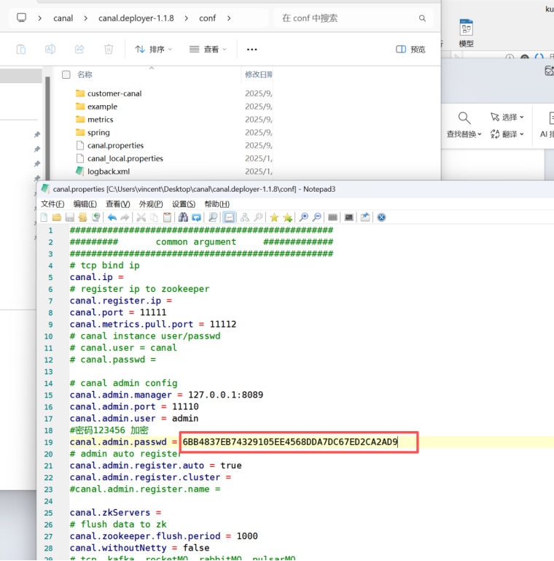Zoom out using magnifier minus icon
The image size is (554, 561).
pyautogui.click(x=316, y=217)
